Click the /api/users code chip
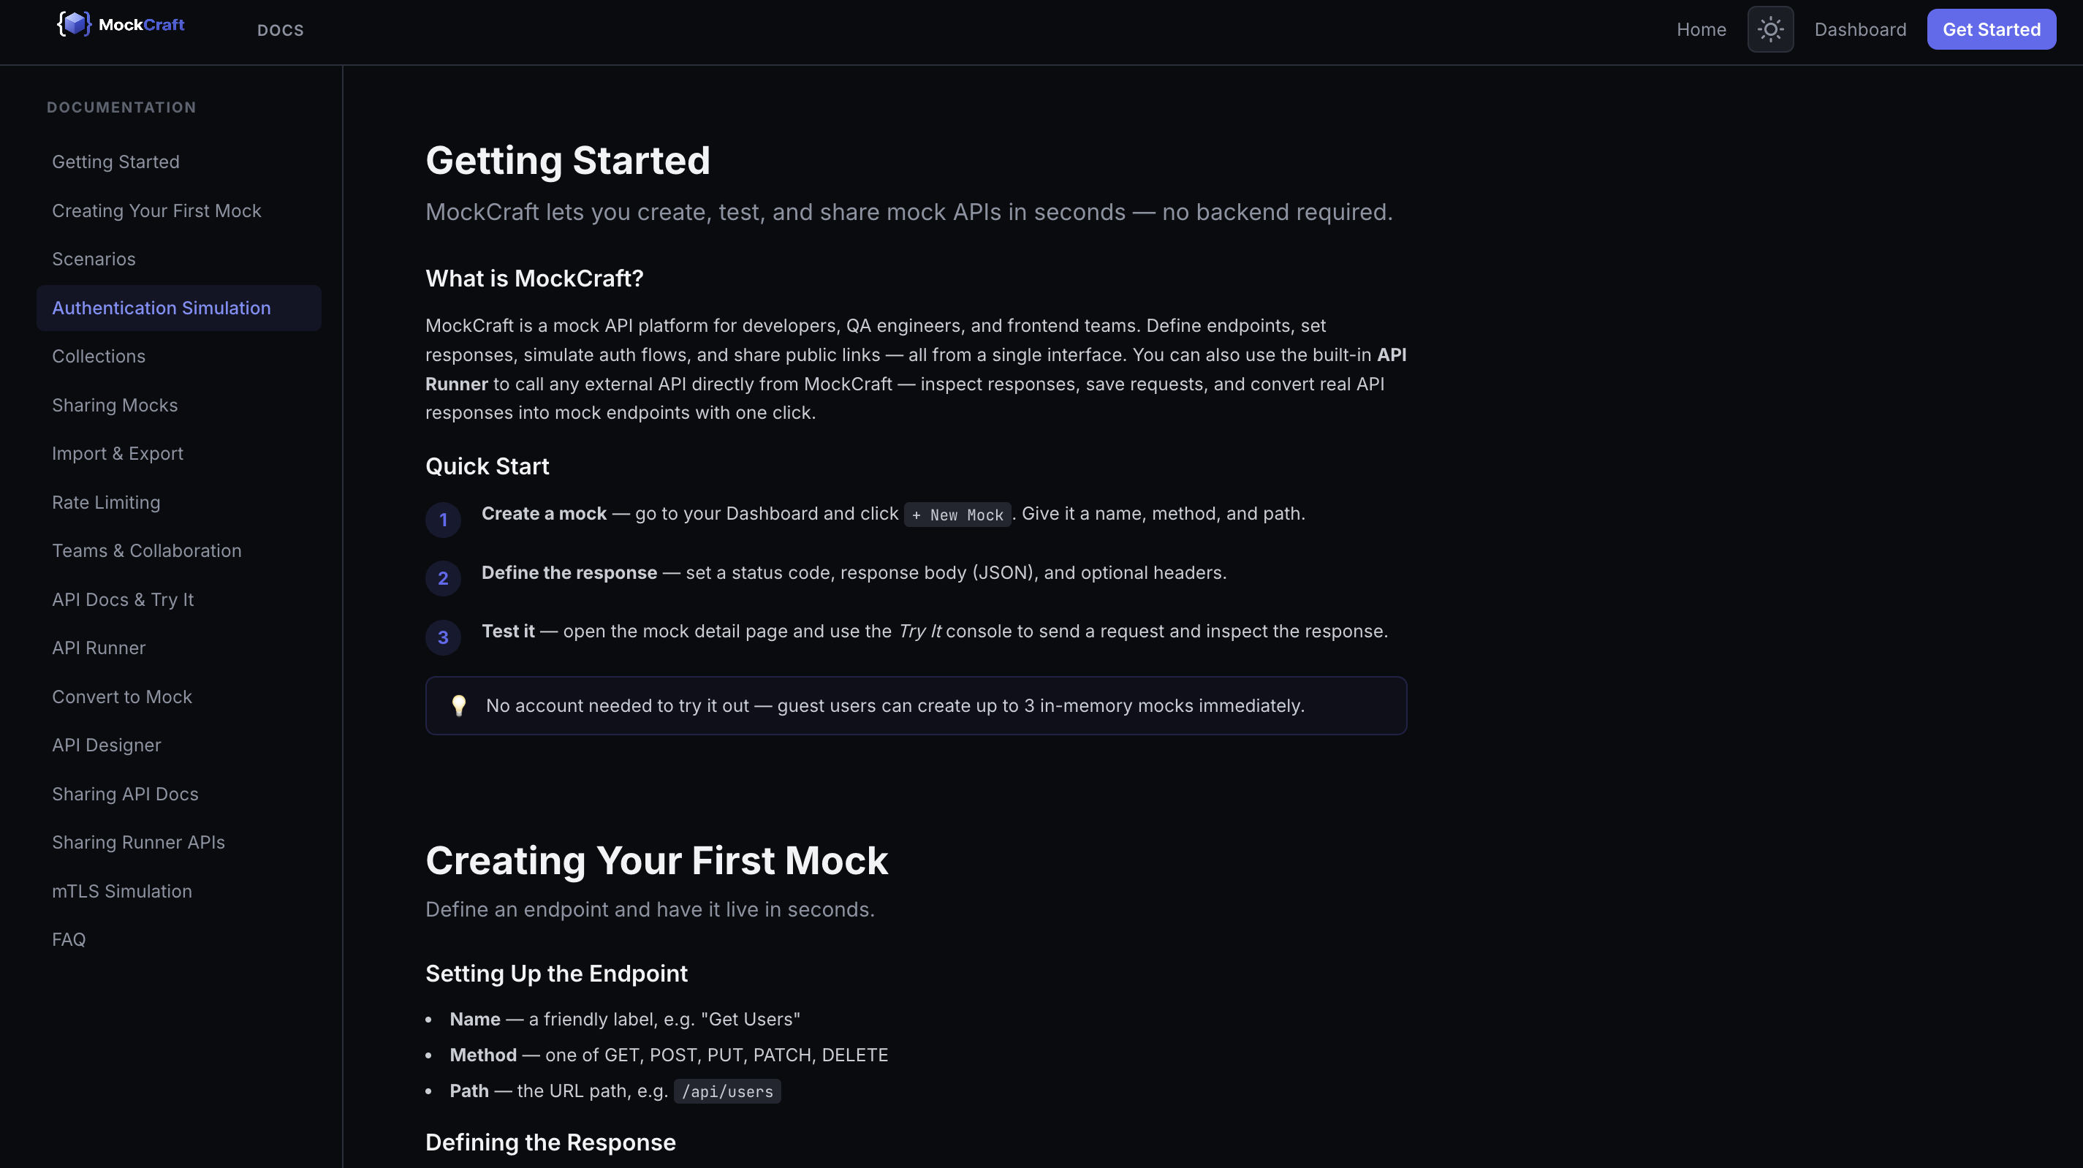The width and height of the screenshot is (2083, 1168). click(x=726, y=1091)
